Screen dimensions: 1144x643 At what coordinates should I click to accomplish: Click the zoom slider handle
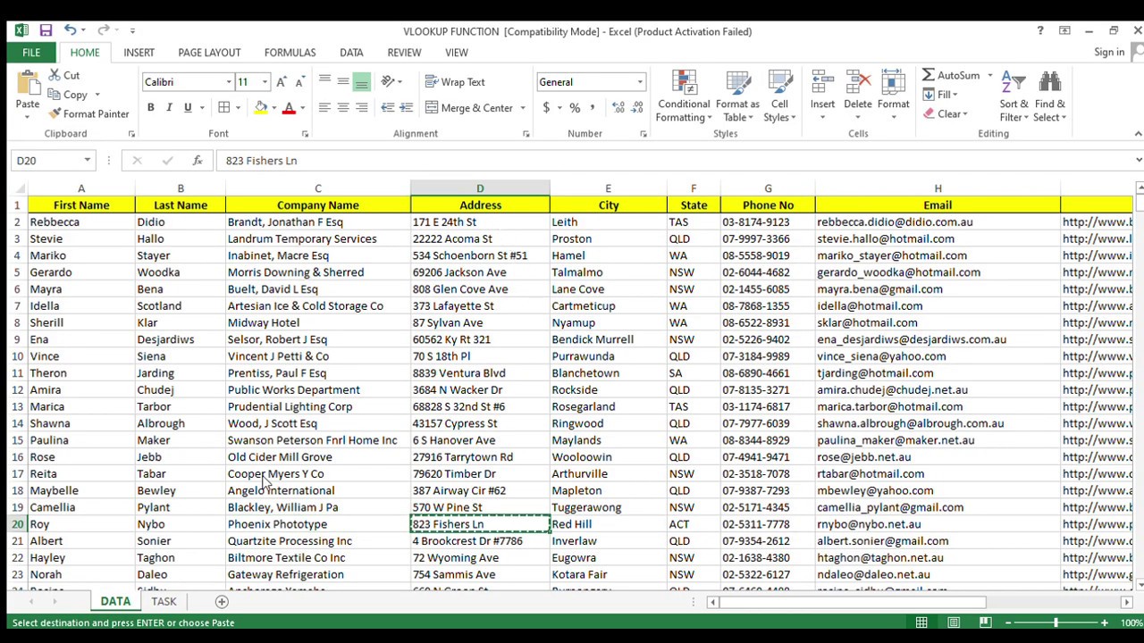[1056, 622]
